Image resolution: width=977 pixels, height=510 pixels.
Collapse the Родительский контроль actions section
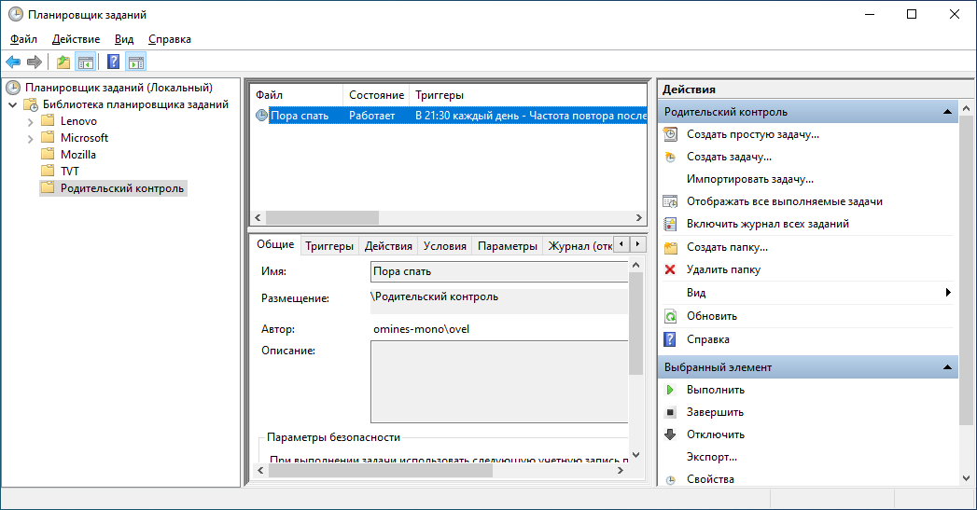pyautogui.click(x=947, y=112)
